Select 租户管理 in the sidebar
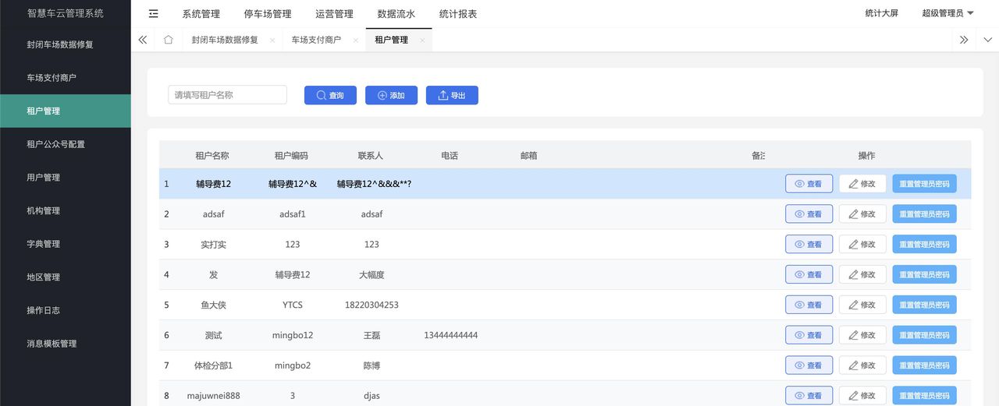 click(x=66, y=111)
